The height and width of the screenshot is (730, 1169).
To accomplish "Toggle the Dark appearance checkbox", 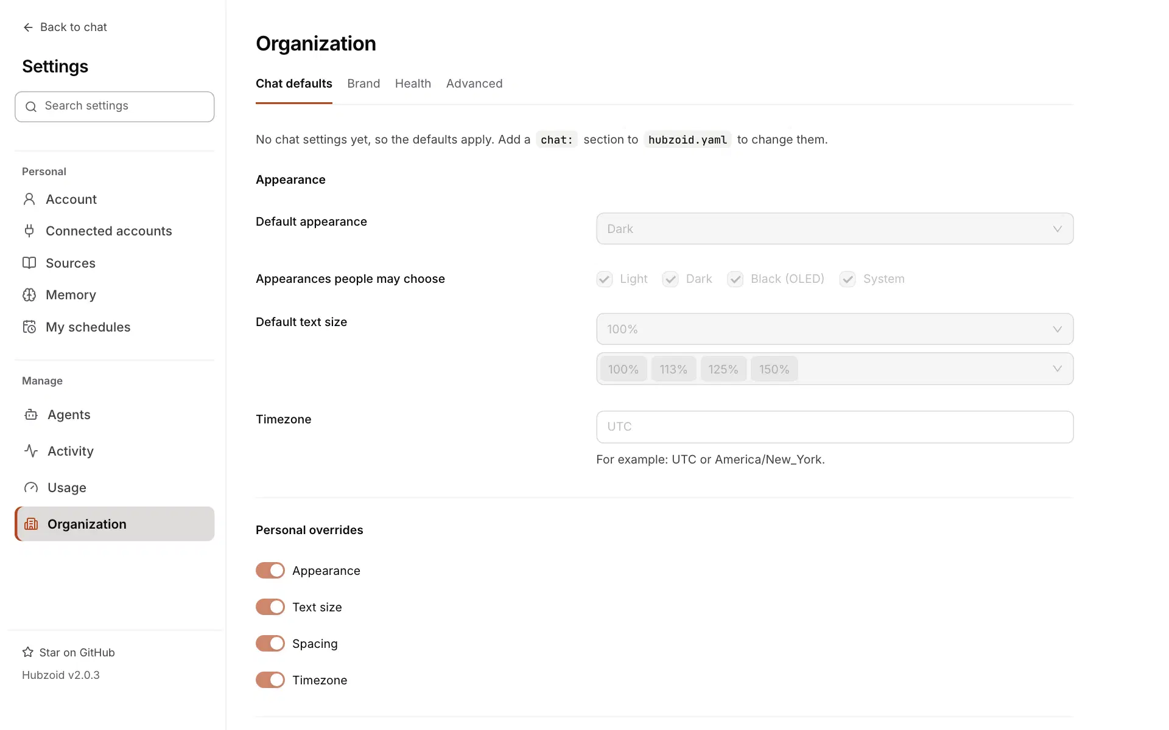I will point(670,279).
